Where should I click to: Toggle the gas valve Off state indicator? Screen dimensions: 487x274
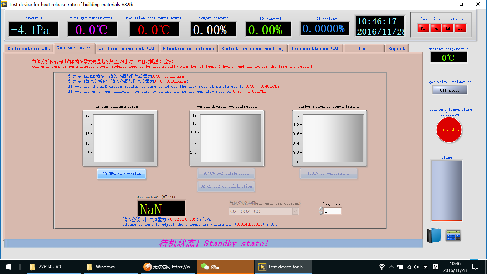tap(450, 90)
